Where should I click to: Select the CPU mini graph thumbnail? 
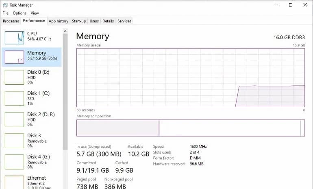[x=14, y=37]
